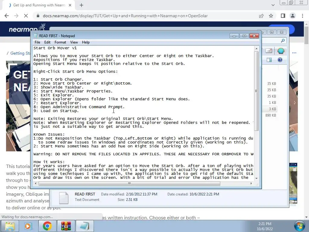This screenshot has width=309, height=232.
Task: Click the teal shell icon in Explorer toolbar
Action: pyautogui.click(x=281, y=51)
